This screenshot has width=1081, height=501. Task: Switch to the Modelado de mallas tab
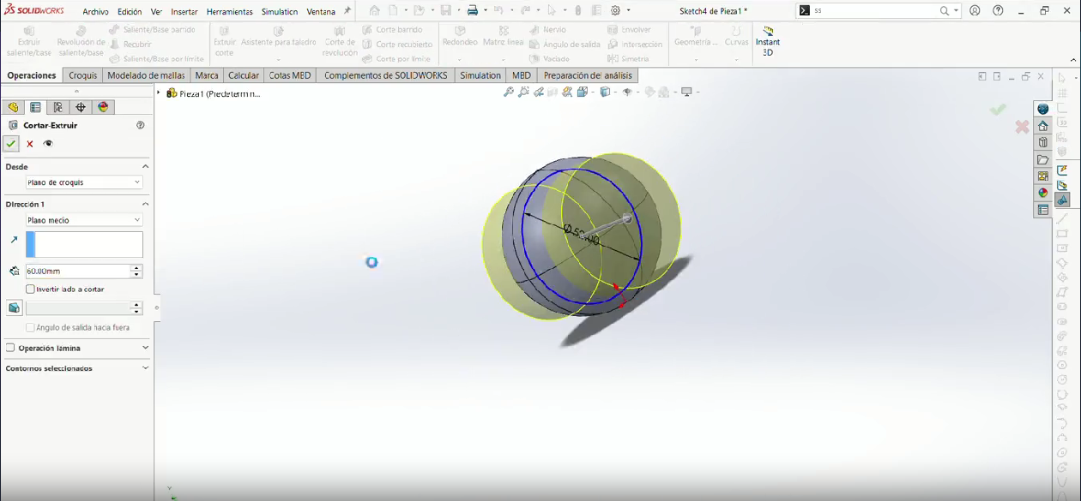coord(146,75)
